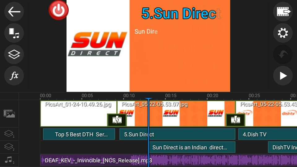Screen dimensions: 297x167
Task: Open the fx effects tool
Action: point(14,75)
